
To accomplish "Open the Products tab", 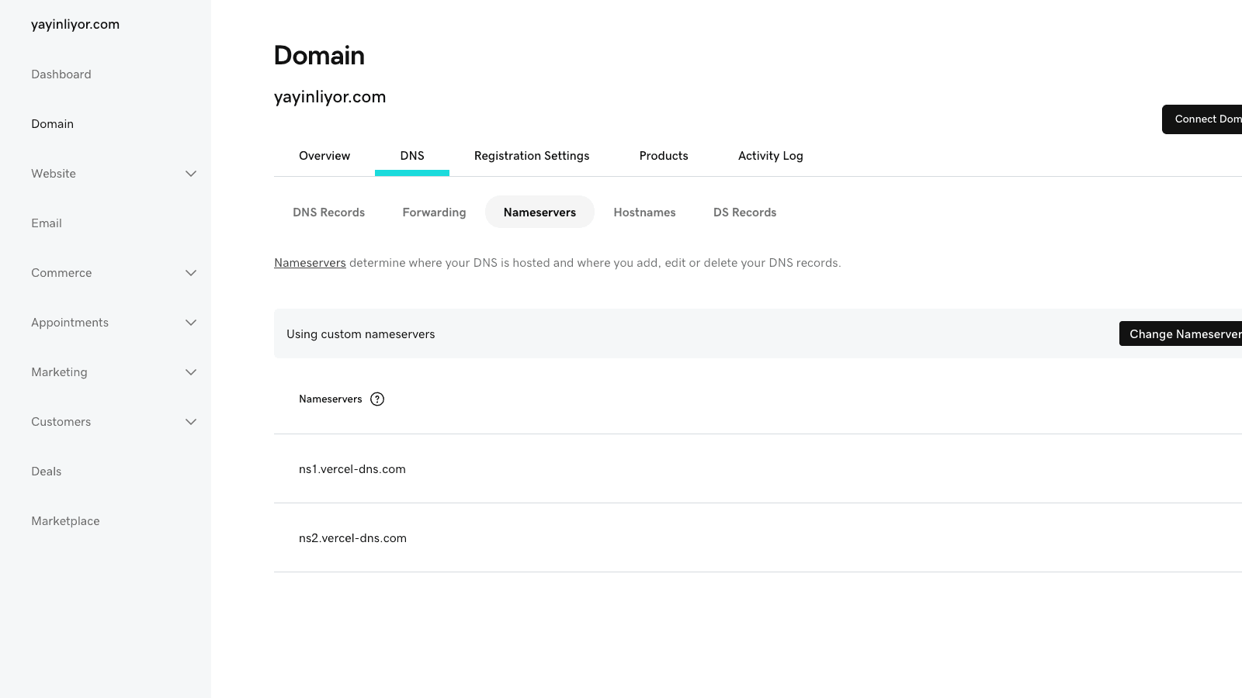I will click(664, 156).
